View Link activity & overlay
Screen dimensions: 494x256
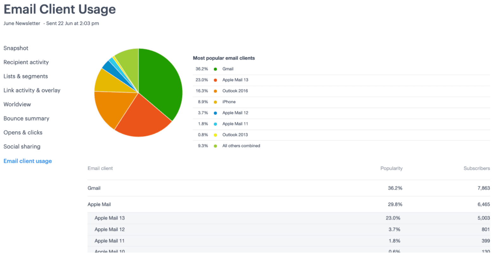point(32,91)
